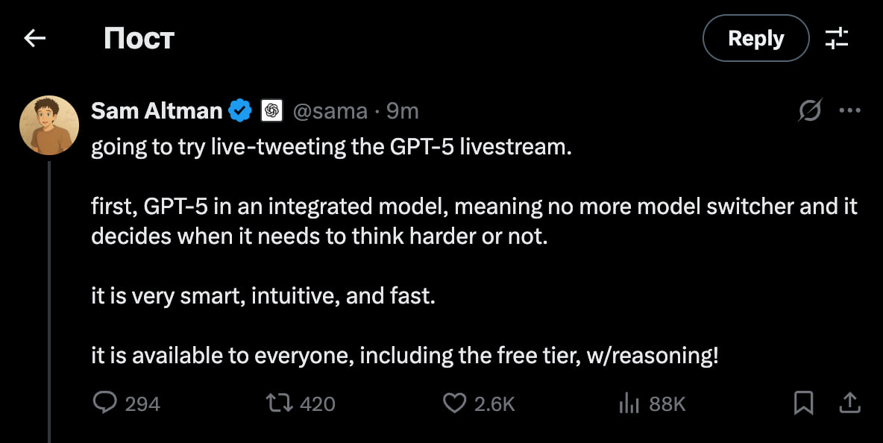Open the reply sorting options icon
The image size is (883, 443).
coord(837,38)
